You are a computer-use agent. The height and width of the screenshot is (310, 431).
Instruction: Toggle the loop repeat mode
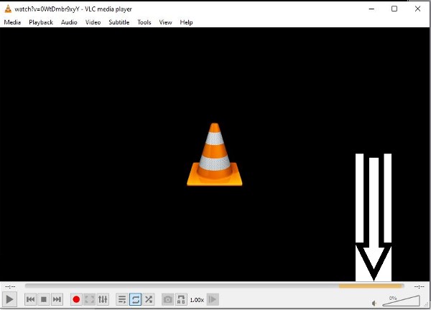[135, 299]
